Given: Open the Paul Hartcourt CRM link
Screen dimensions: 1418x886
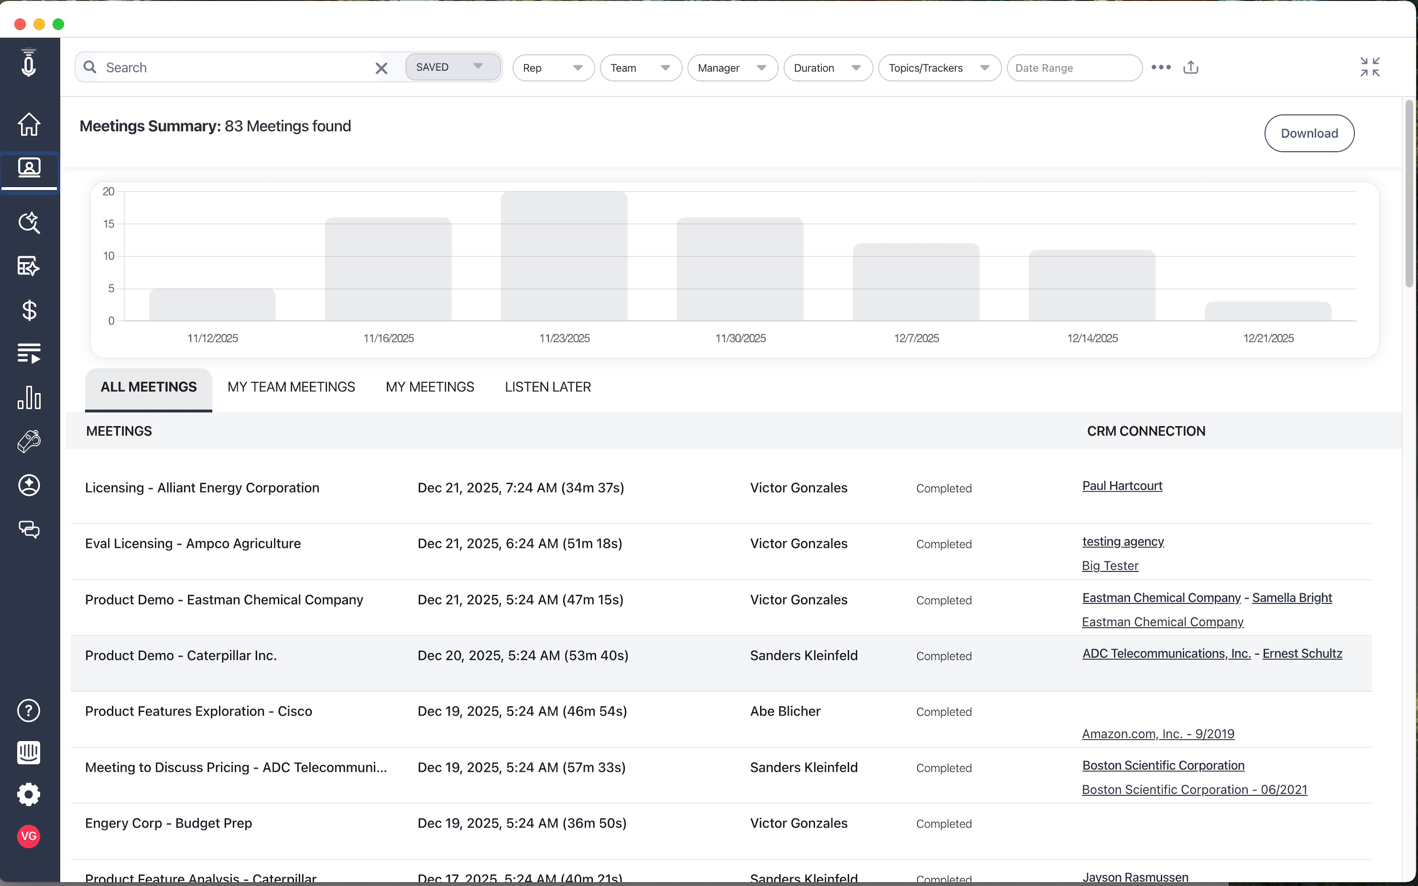Looking at the screenshot, I should [1122, 486].
